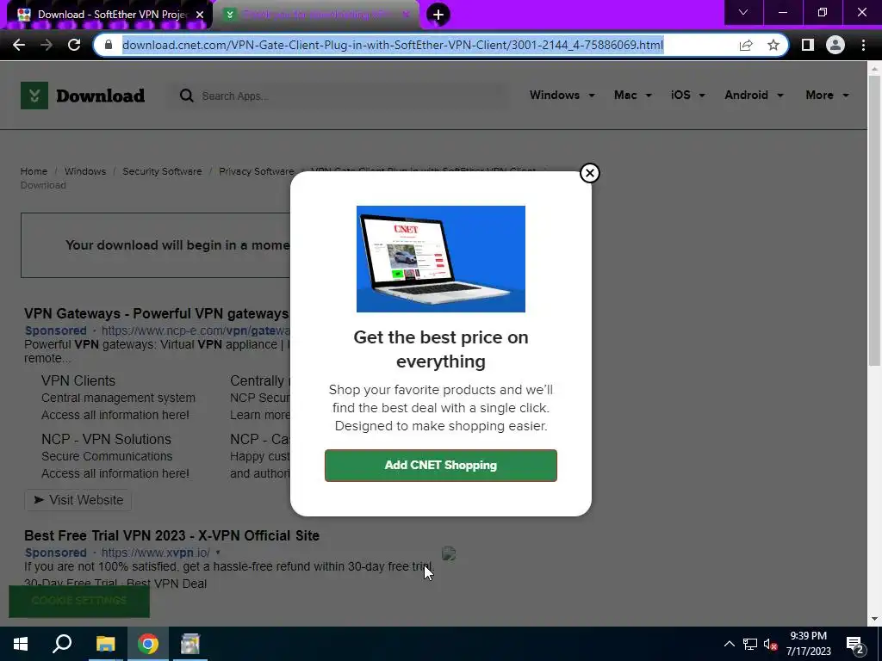
Task: Close the SoftEther VPN Project tab
Action: 200,15
